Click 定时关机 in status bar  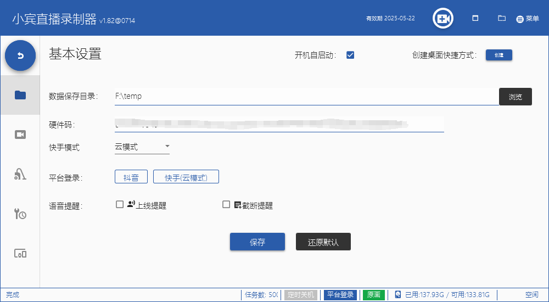pos(301,295)
